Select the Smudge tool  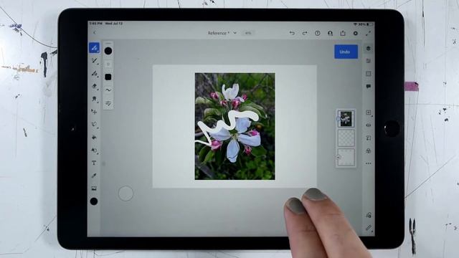(94, 99)
